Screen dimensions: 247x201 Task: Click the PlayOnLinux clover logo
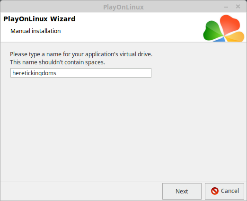(x=224, y=28)
